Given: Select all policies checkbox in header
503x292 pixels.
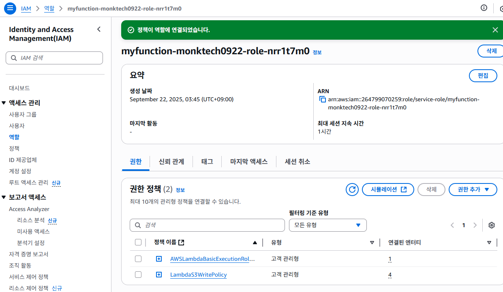Looking at the screenshot, I should pyautogui.click(x=138, y=242).
